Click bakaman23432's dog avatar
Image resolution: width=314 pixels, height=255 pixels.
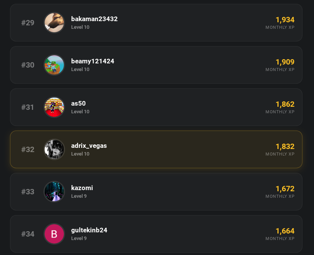click(x=54, y=23)
